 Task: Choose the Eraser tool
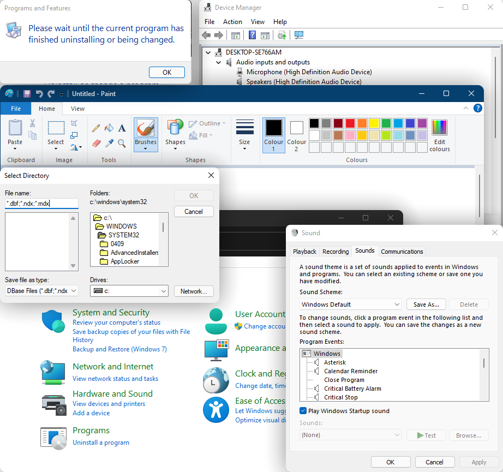(97, 144)
